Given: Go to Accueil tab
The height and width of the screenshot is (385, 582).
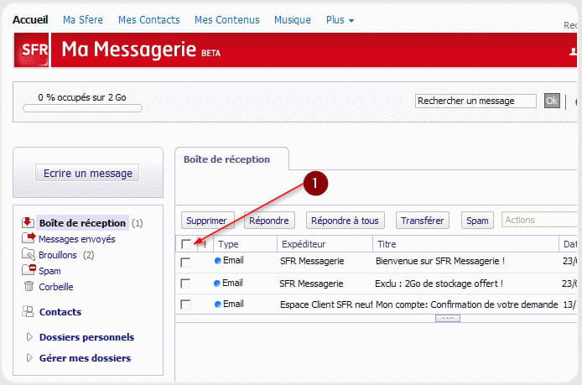Looking at the screenshot, I should point(30,19).
